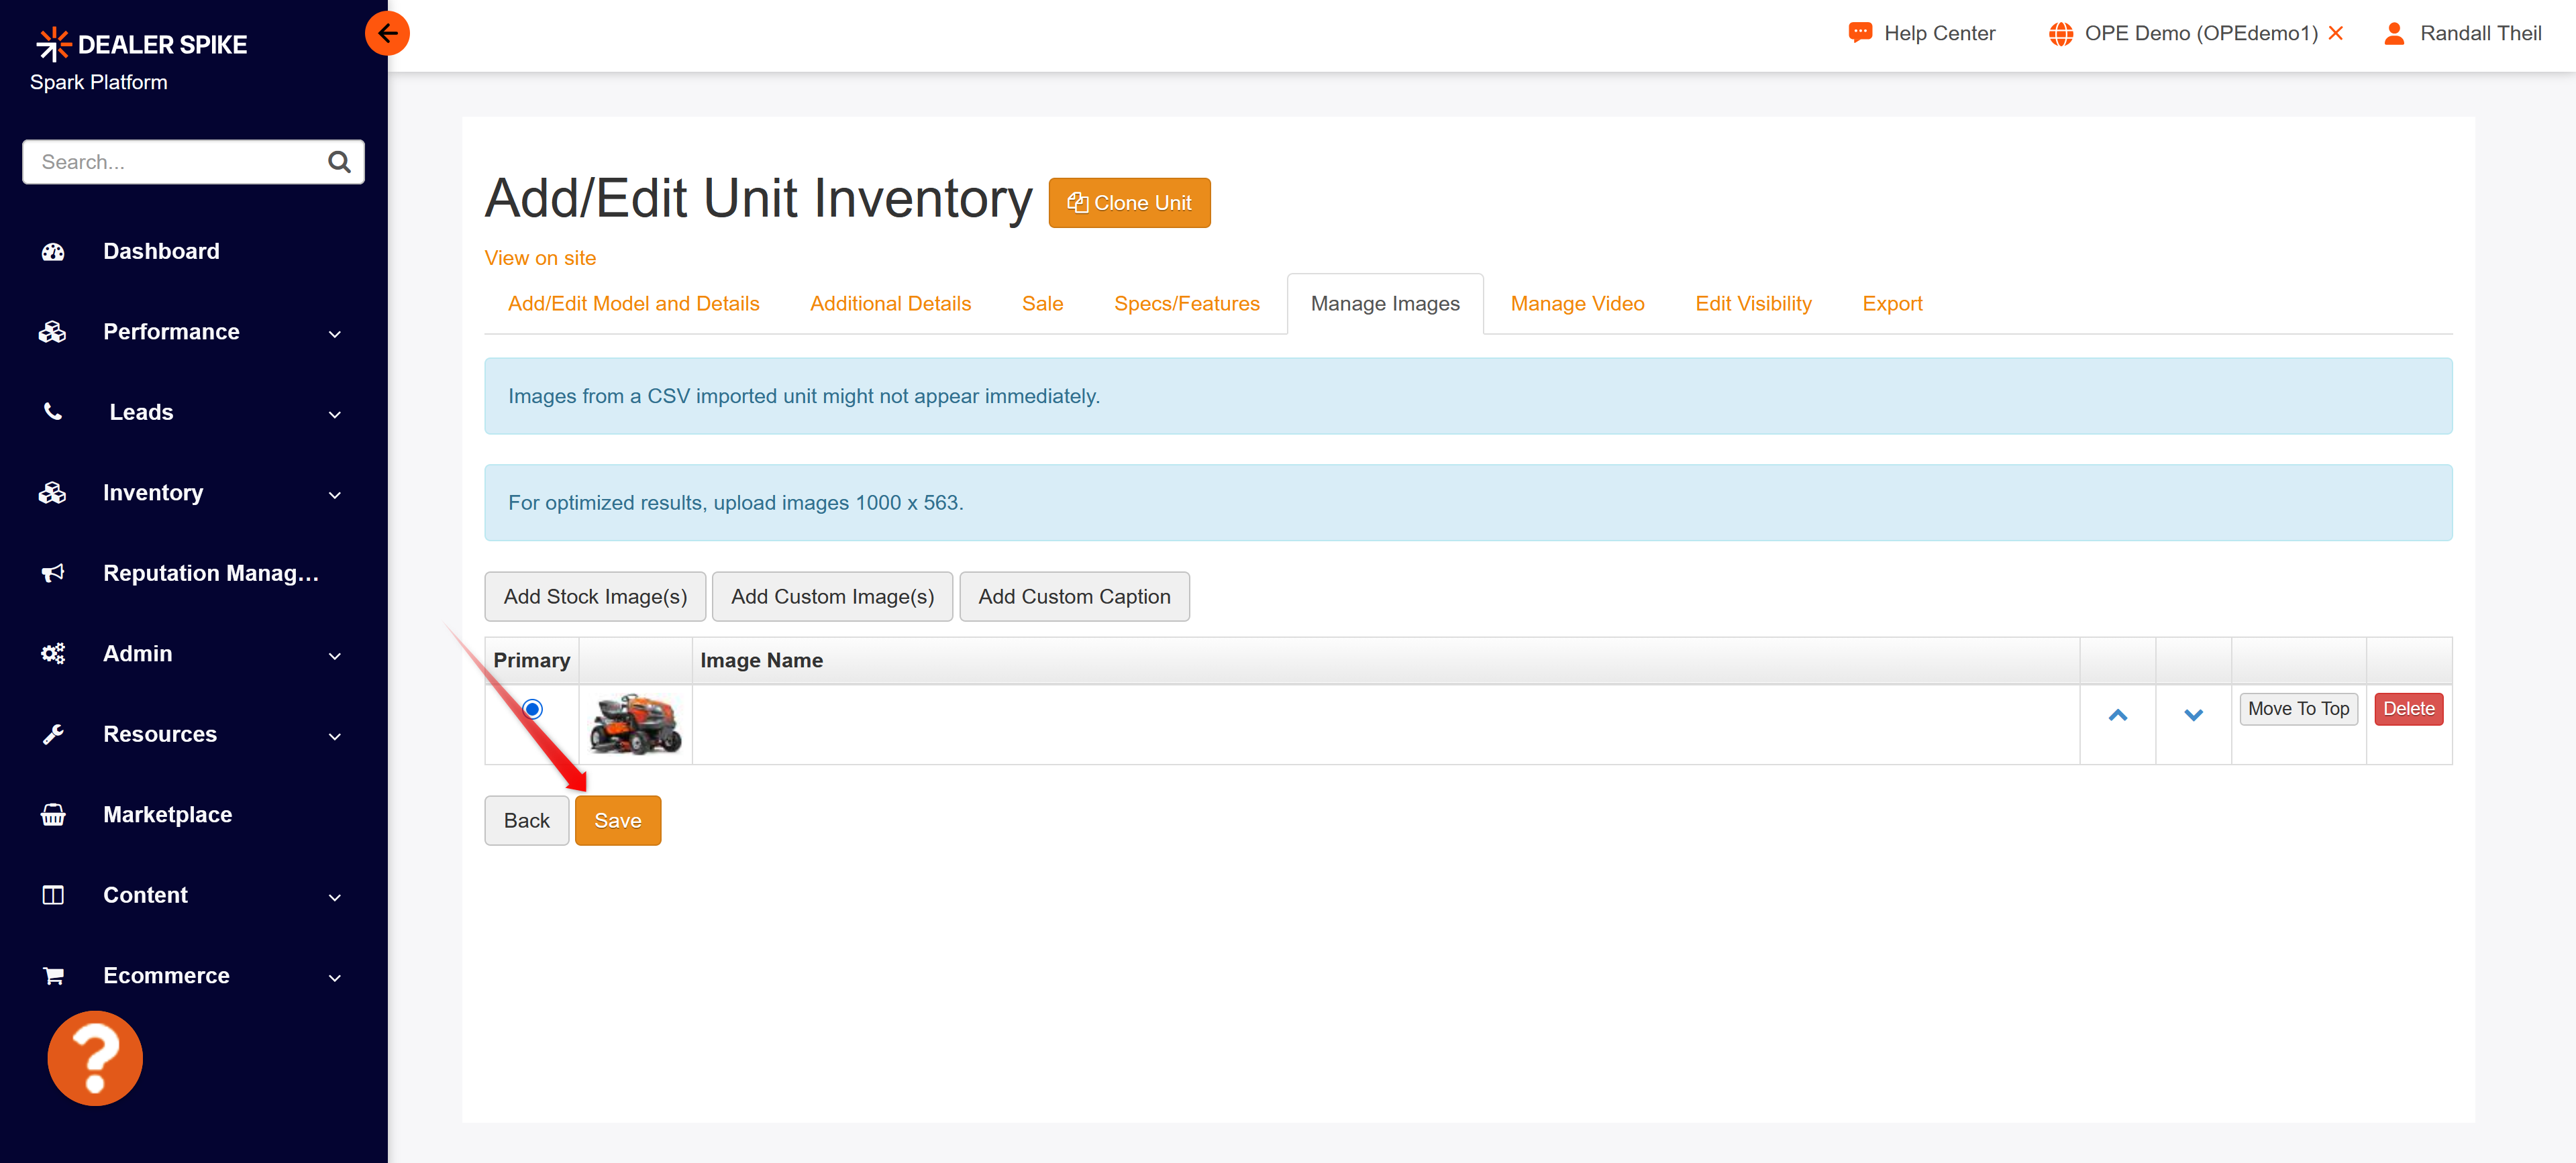Expand the Inventory sidebar section
2576x1163 pixels.
coord(190,492)
